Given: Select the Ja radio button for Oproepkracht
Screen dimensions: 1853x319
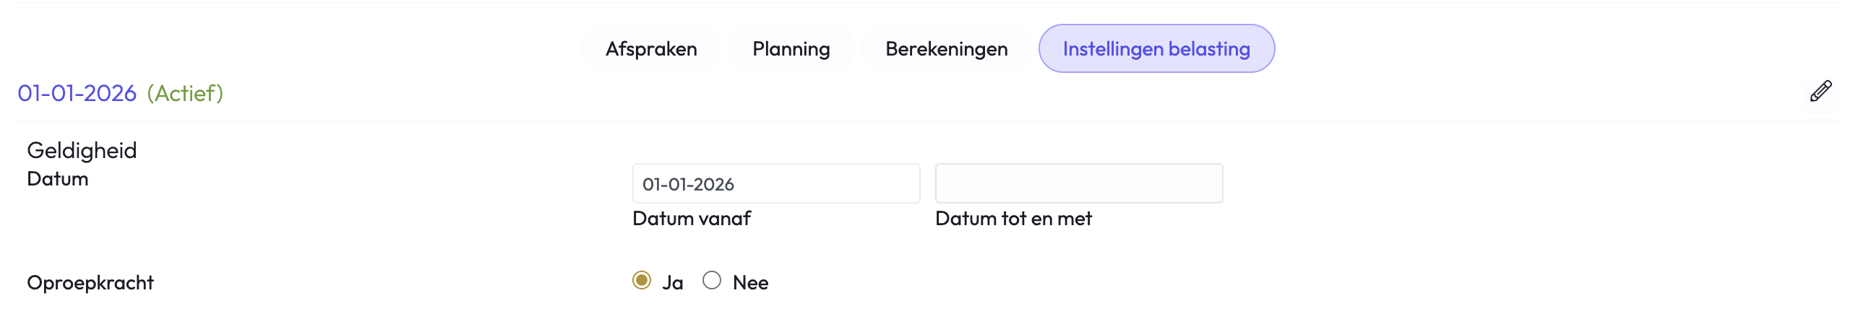Looking at the screenshot, I should pos(641,280).
